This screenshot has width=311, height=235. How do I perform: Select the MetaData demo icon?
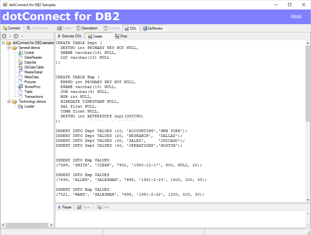pos(20,77)
